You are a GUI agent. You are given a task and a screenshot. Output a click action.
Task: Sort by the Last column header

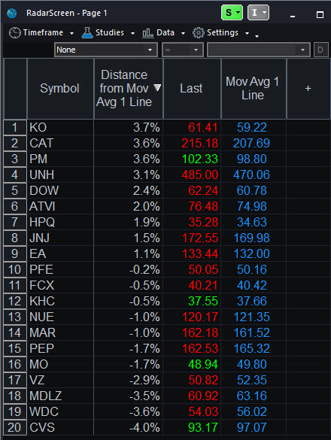click(x=192, y=89)
